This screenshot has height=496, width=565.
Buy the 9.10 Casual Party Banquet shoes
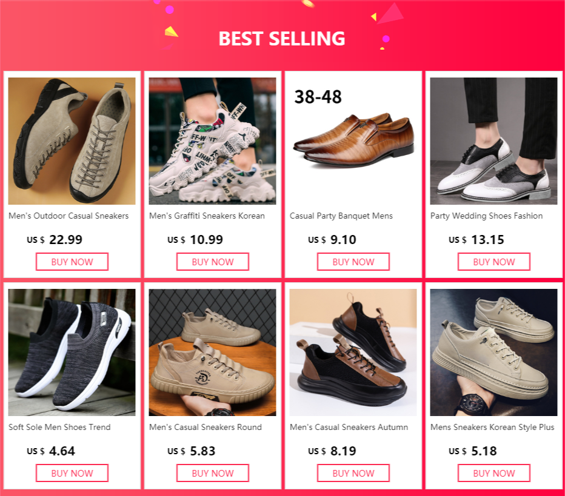[x=353, y=262]
